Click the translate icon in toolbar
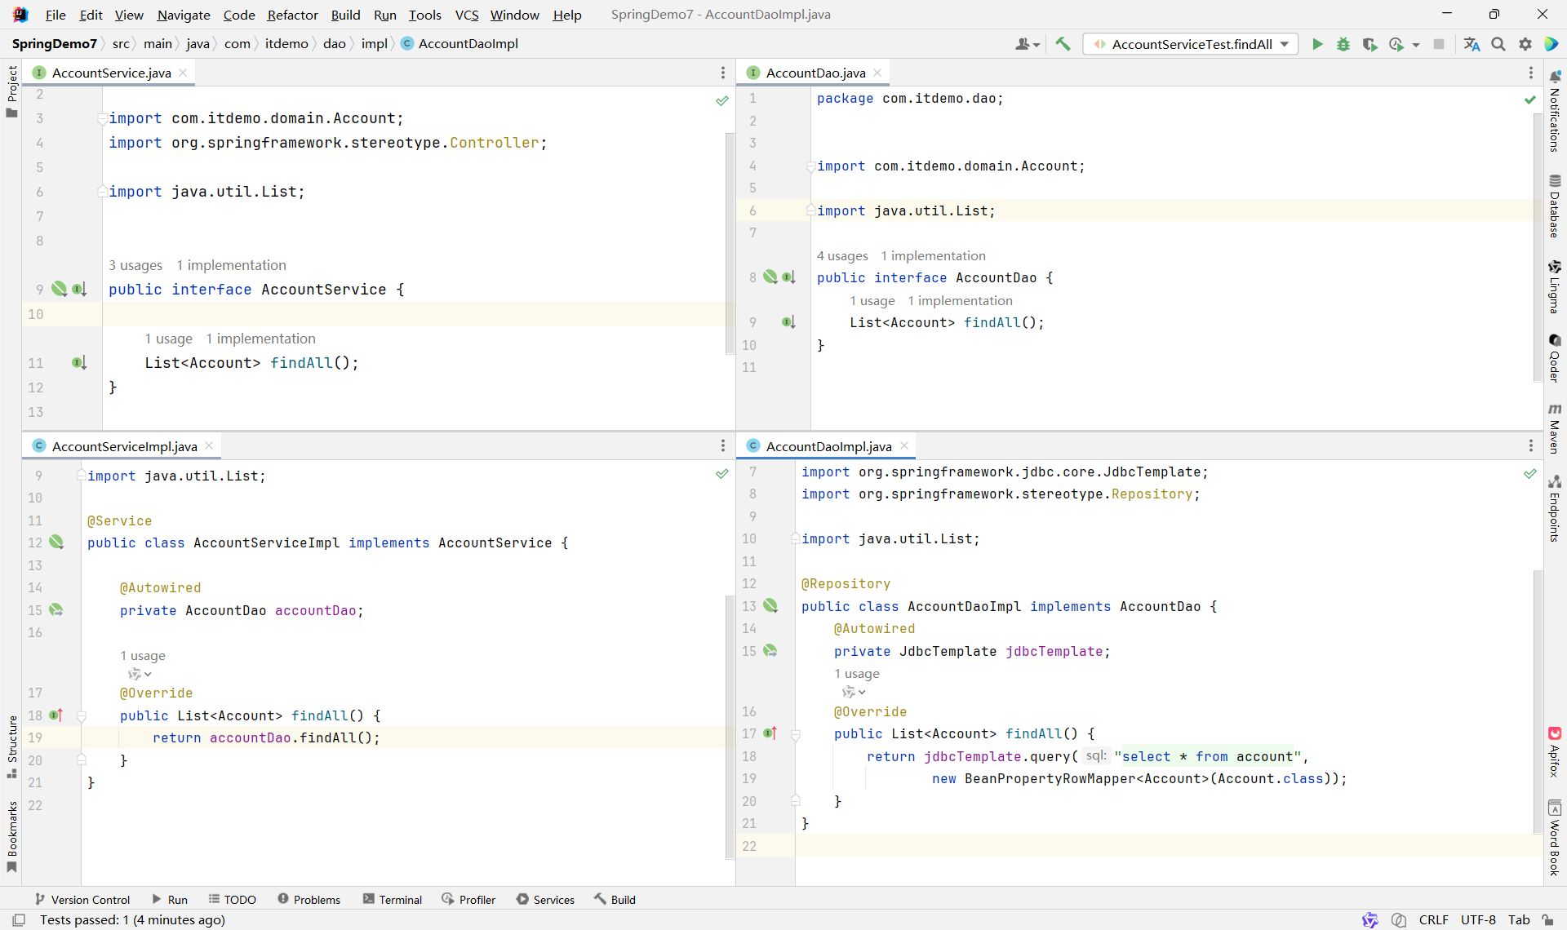 pos(1472,44)
